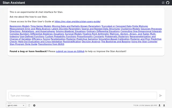This screenshot has height=108, width=172.
Task: Click submit an issue on GitHub link
Action: coord(70,51)
